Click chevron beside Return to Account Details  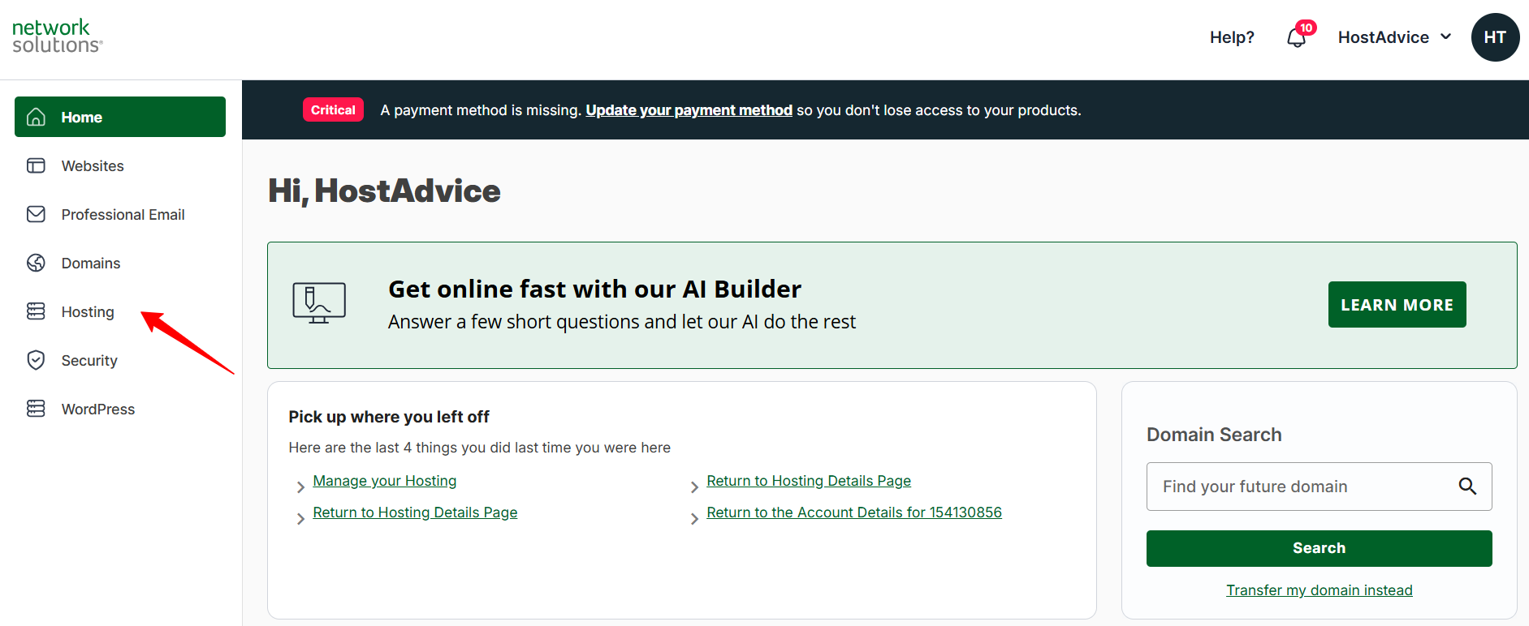point(694,518)
